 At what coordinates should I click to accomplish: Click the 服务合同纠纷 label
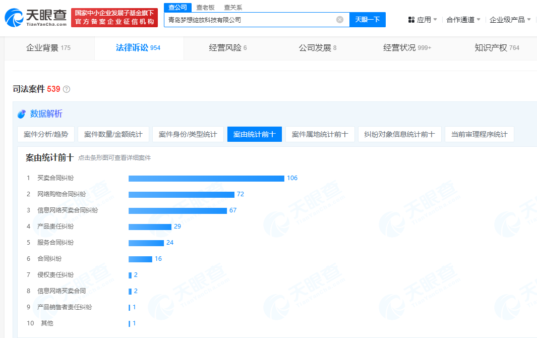[x=55, y=242]
